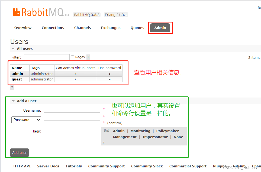Switch to the Connections tab

point(53,28)
